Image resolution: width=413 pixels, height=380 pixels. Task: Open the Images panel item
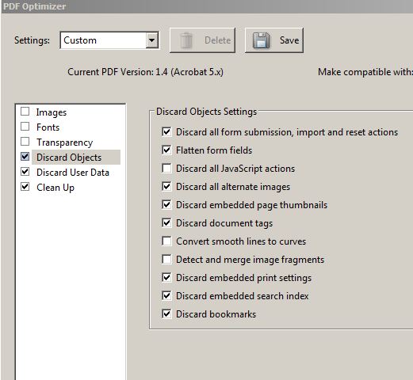click(52, 112)
